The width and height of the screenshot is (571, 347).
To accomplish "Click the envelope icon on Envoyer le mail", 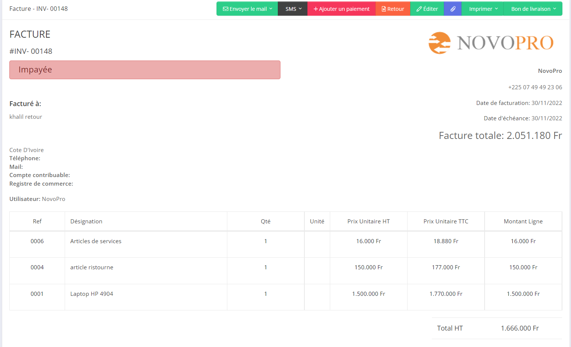I will pyautogui.click(x=225, y=9).
